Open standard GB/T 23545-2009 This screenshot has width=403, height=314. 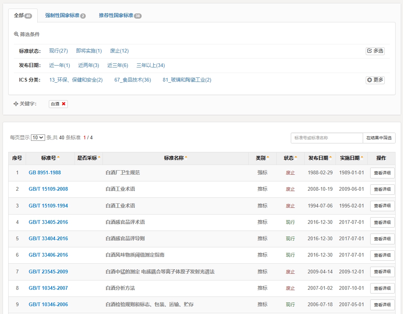point(48,272)
